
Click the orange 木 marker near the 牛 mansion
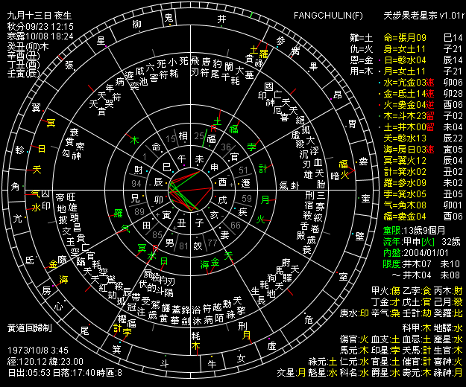coord(195,346)
